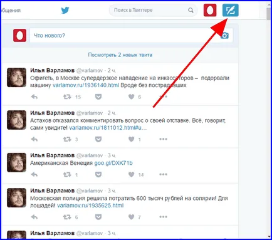Open more options on Астахов tweet

tap(163, 139)
